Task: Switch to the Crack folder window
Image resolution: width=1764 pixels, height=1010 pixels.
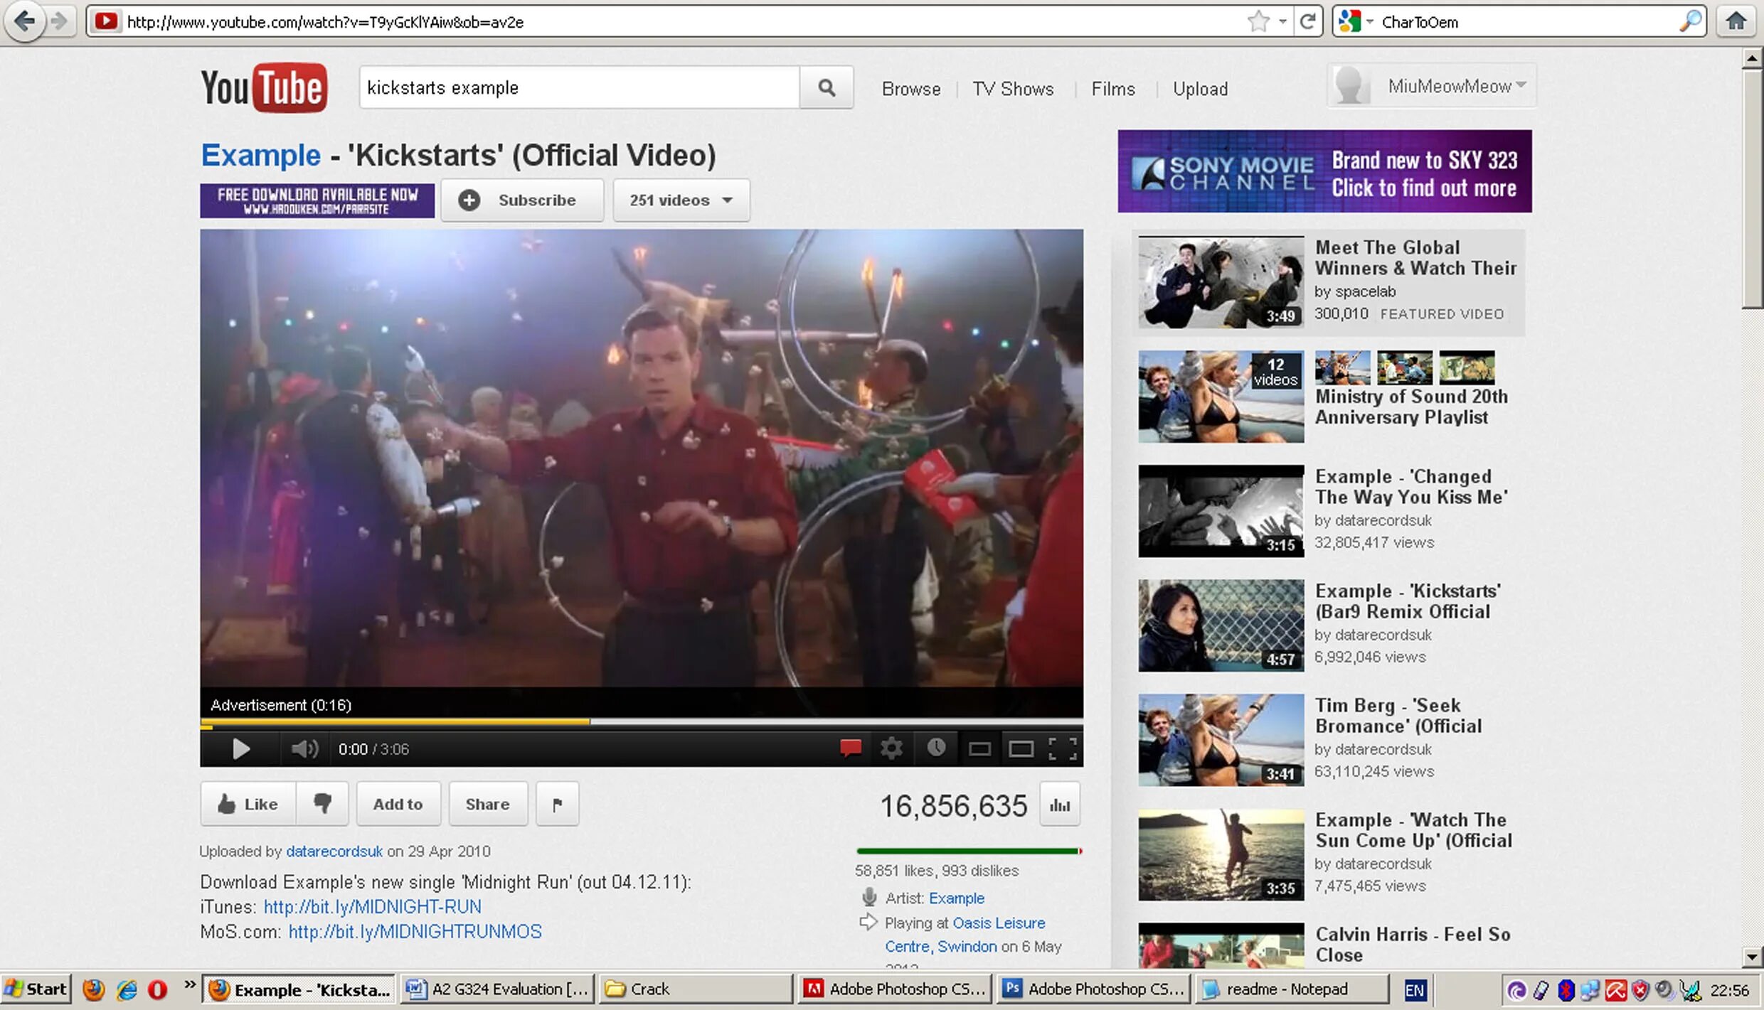Action: pyautogui.click(x=696, y=989)
